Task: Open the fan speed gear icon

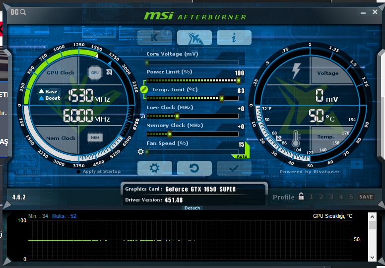Action: 141,151
